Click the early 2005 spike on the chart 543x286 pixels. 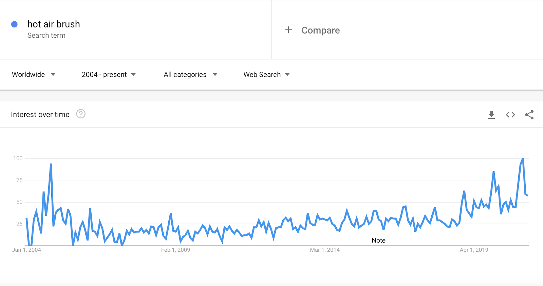pyautogui.click(x=51, y=165)
